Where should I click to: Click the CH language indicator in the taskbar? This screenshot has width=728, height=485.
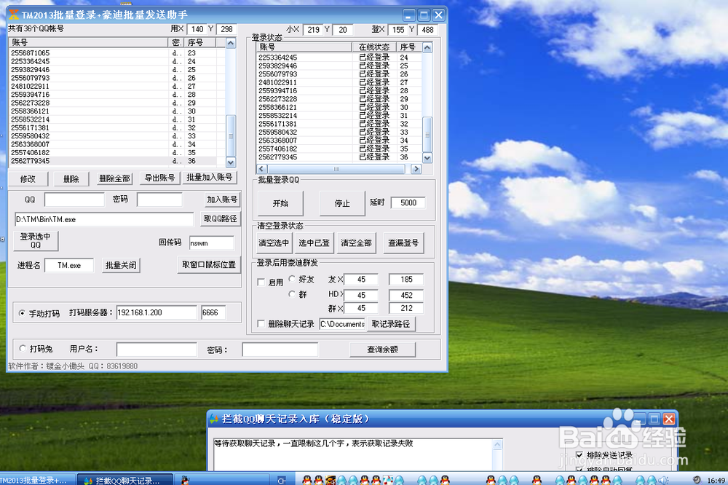point(282,481)
